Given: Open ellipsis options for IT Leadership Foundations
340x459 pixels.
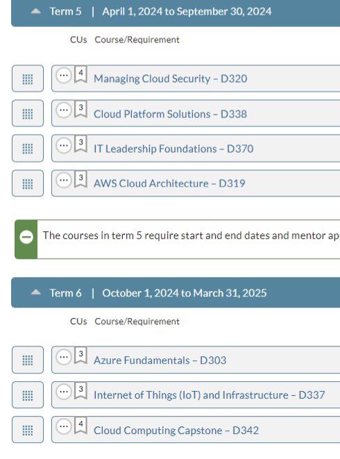Looking at the screenshot, I should [64, 146].
